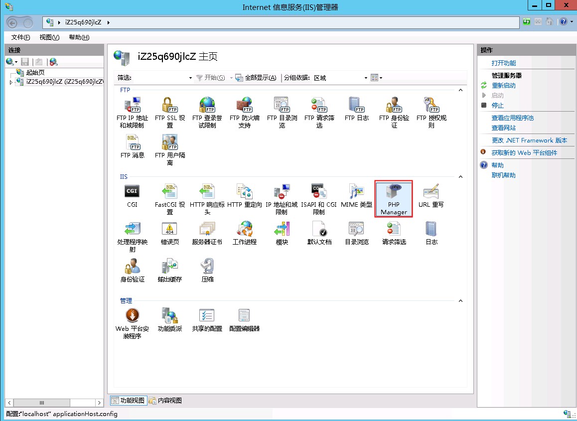The image size is (577, 421).
Task: Click 获取新的 Web 平台组件 link
Action: pos(524,153)
